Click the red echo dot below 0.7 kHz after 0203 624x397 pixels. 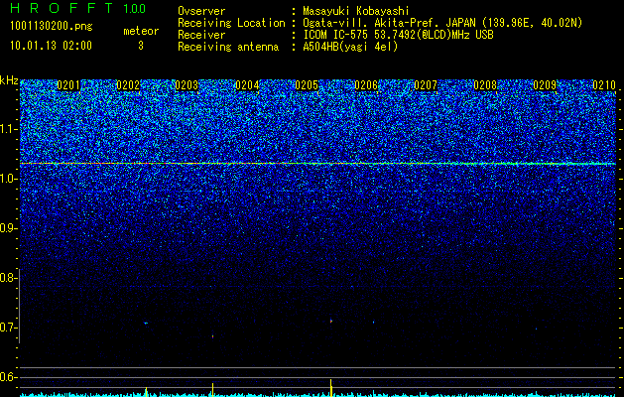click(x=213, y=336)
